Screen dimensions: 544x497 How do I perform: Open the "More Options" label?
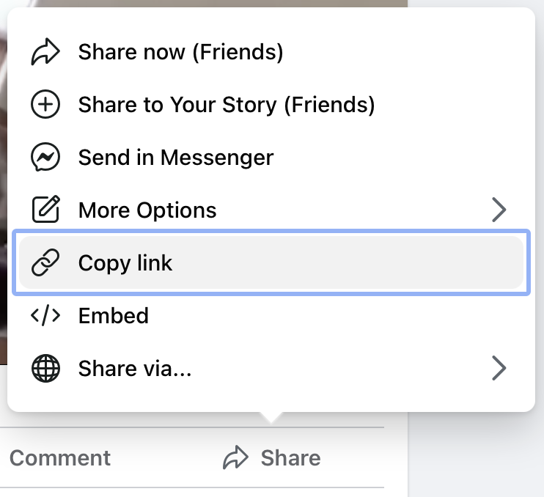tap(147, 210)
